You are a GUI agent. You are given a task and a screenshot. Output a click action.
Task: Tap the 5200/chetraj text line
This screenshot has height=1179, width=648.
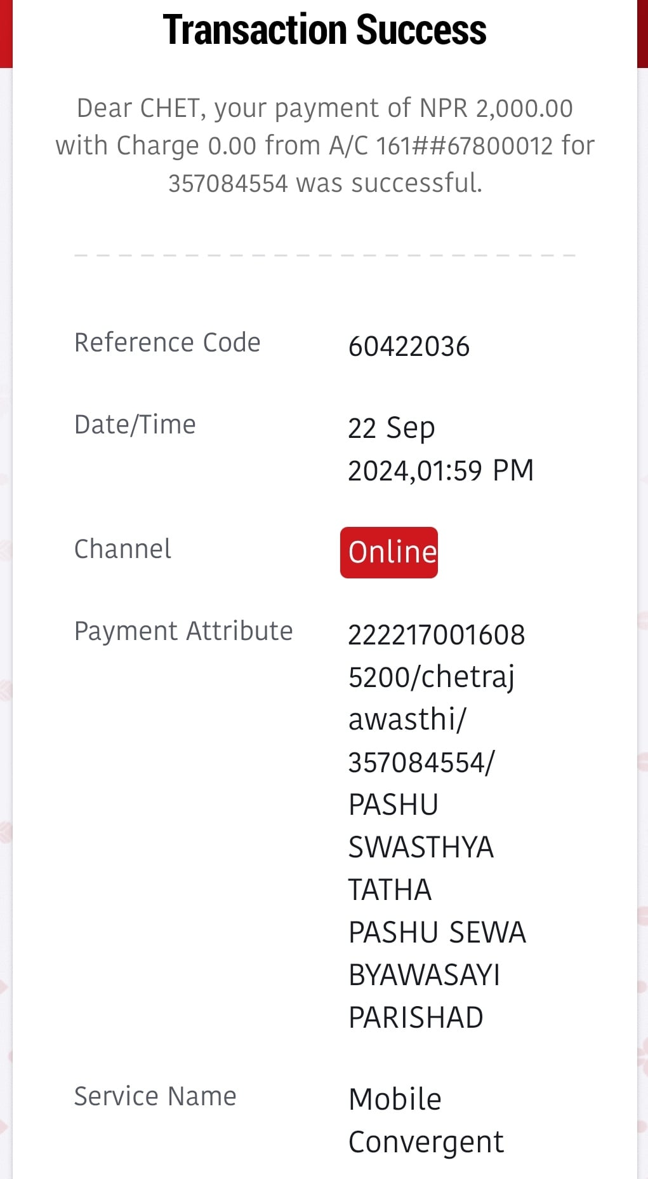click(x=432, y=678)
